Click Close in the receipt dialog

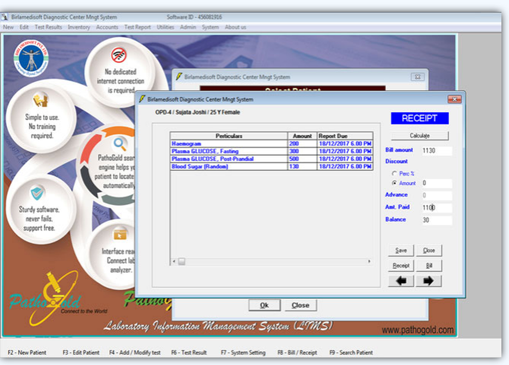429,250
